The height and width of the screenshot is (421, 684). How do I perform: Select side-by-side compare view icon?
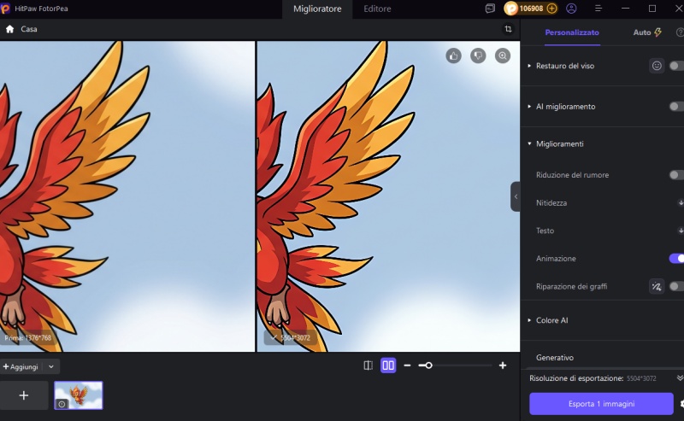pyautogui.click(x=388, y=365)
